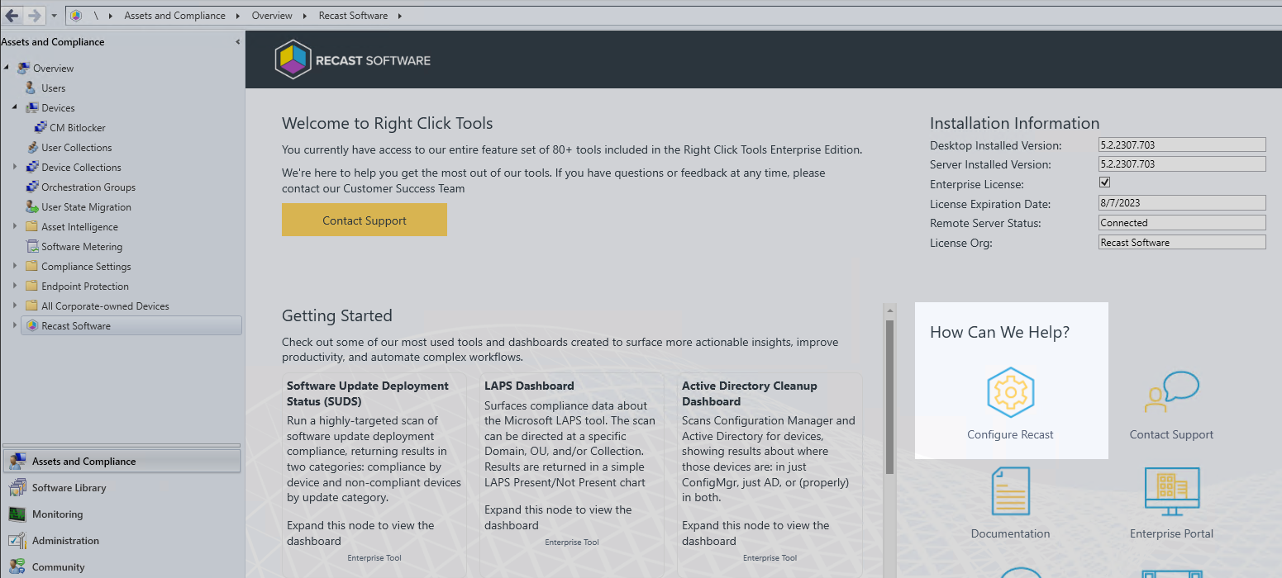Go forward with the right arrow button
Viewport: 1282px width, 578px height.
click(x=34, y=16)
